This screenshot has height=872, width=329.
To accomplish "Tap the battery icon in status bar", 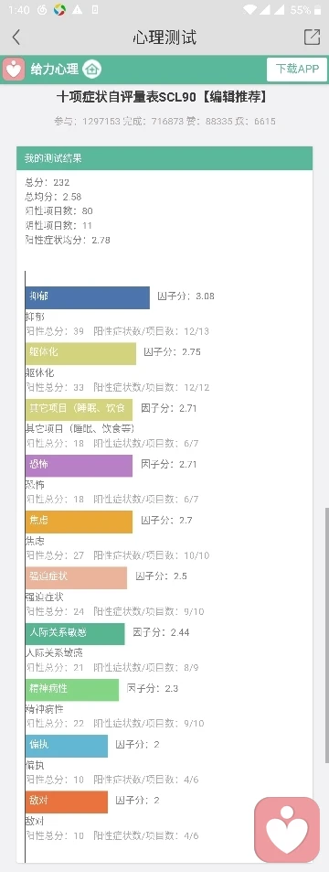I will (317, 10).
